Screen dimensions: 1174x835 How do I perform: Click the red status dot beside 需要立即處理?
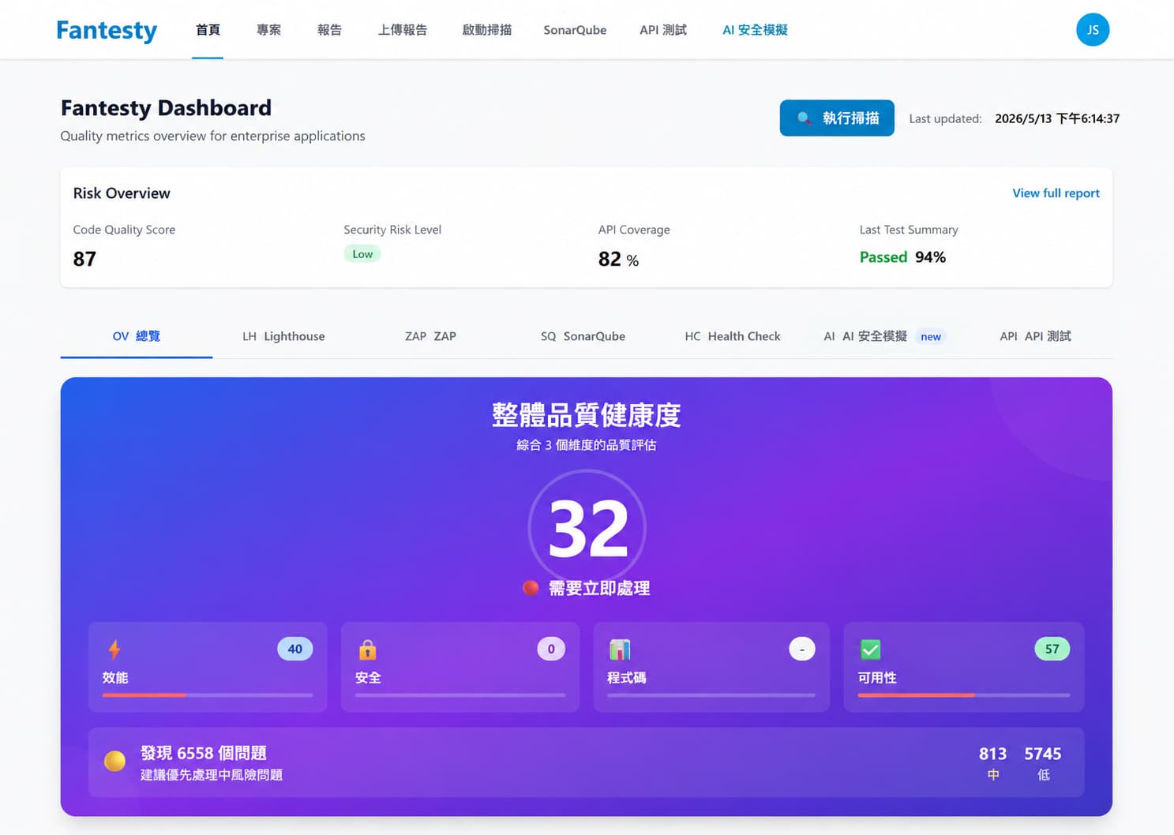[x=531, y=588]
